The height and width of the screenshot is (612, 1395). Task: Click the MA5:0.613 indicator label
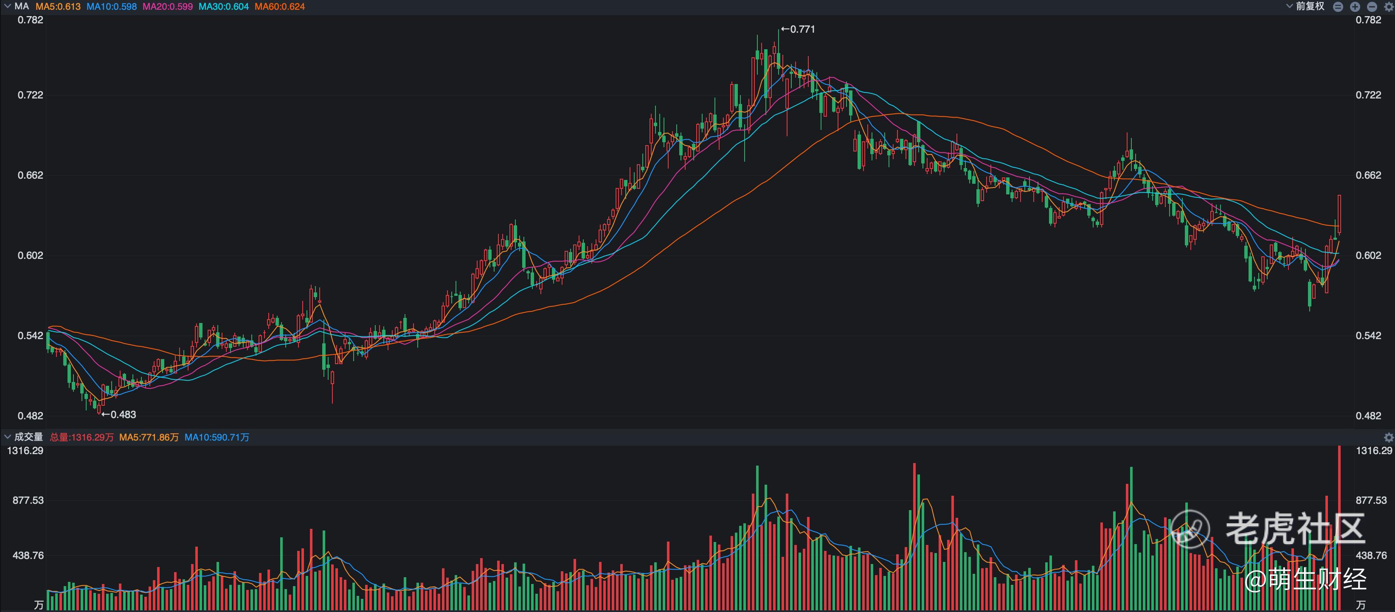click(x=58, y=6)
